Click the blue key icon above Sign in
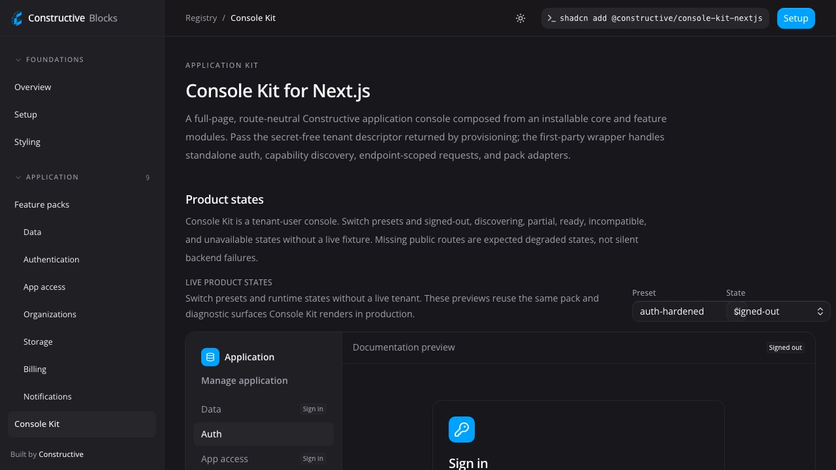836x470 pixels. click(462, 430)
